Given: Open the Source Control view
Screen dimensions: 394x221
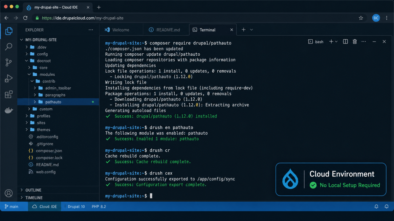Looking at the screenshot, I should 9,63.
